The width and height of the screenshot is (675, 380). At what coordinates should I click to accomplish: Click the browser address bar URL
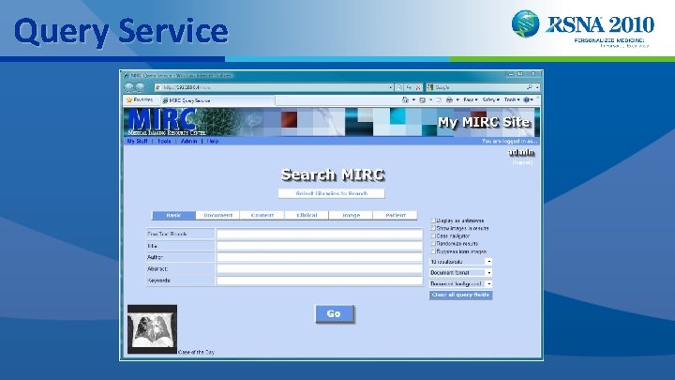coord(271,87)
